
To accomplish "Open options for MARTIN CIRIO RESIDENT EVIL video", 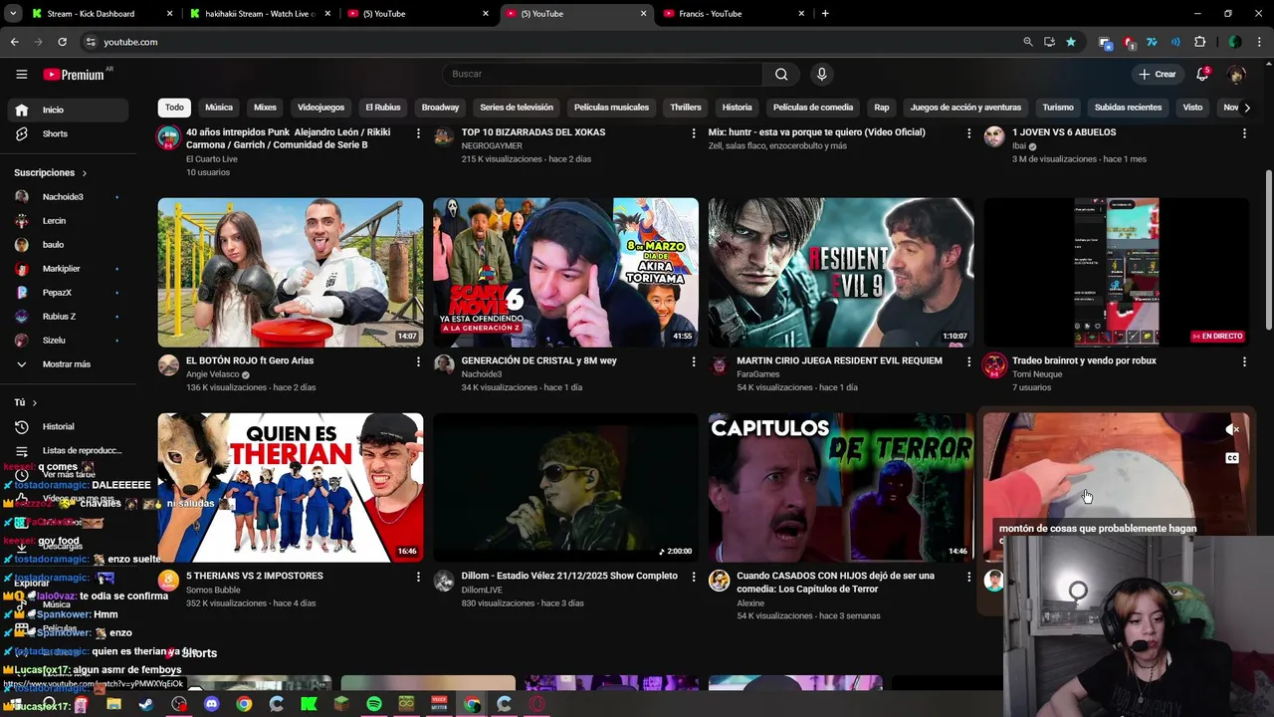I will click(968, 361).
